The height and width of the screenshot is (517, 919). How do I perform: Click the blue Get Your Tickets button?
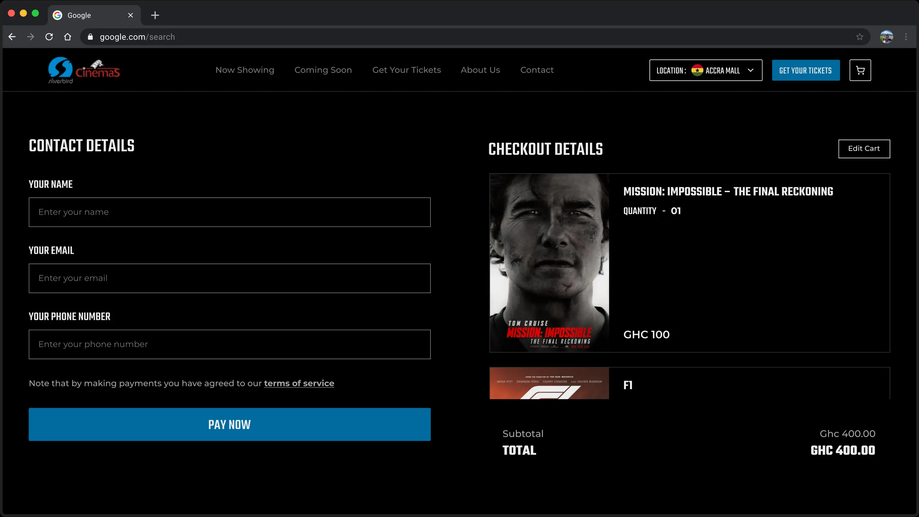pyautogui.click(x=805, y=70)
